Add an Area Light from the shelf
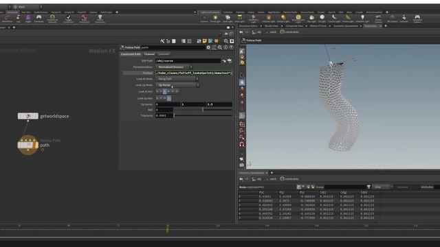The image size is (440, 247). click(x=239, y=19)
